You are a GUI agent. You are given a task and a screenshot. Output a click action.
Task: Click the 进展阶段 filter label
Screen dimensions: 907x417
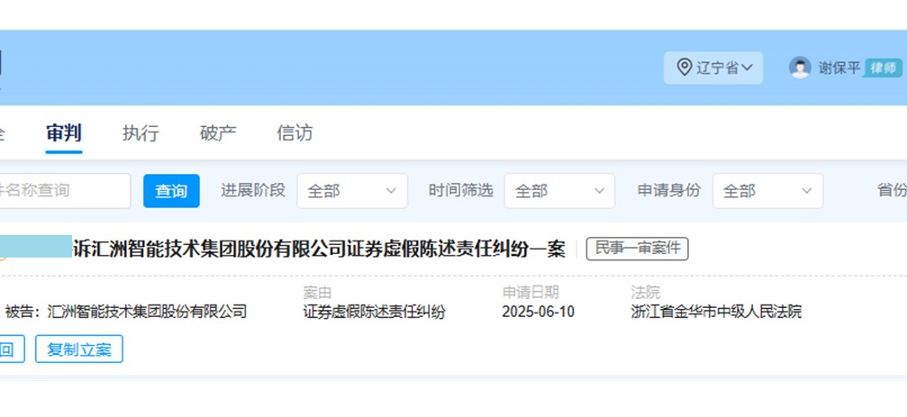253,190
